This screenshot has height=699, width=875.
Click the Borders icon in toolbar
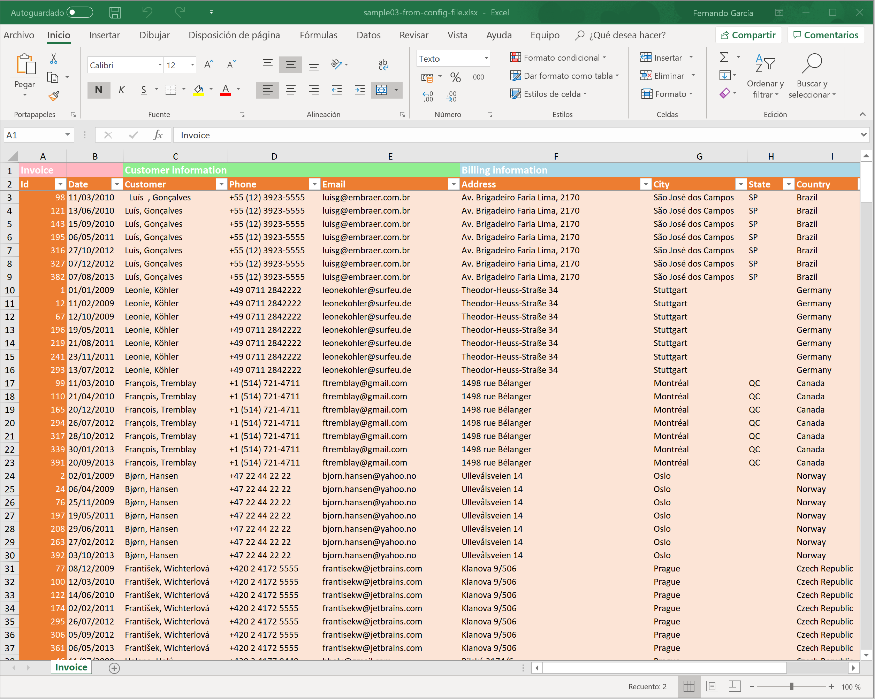(x=169, y=90)
